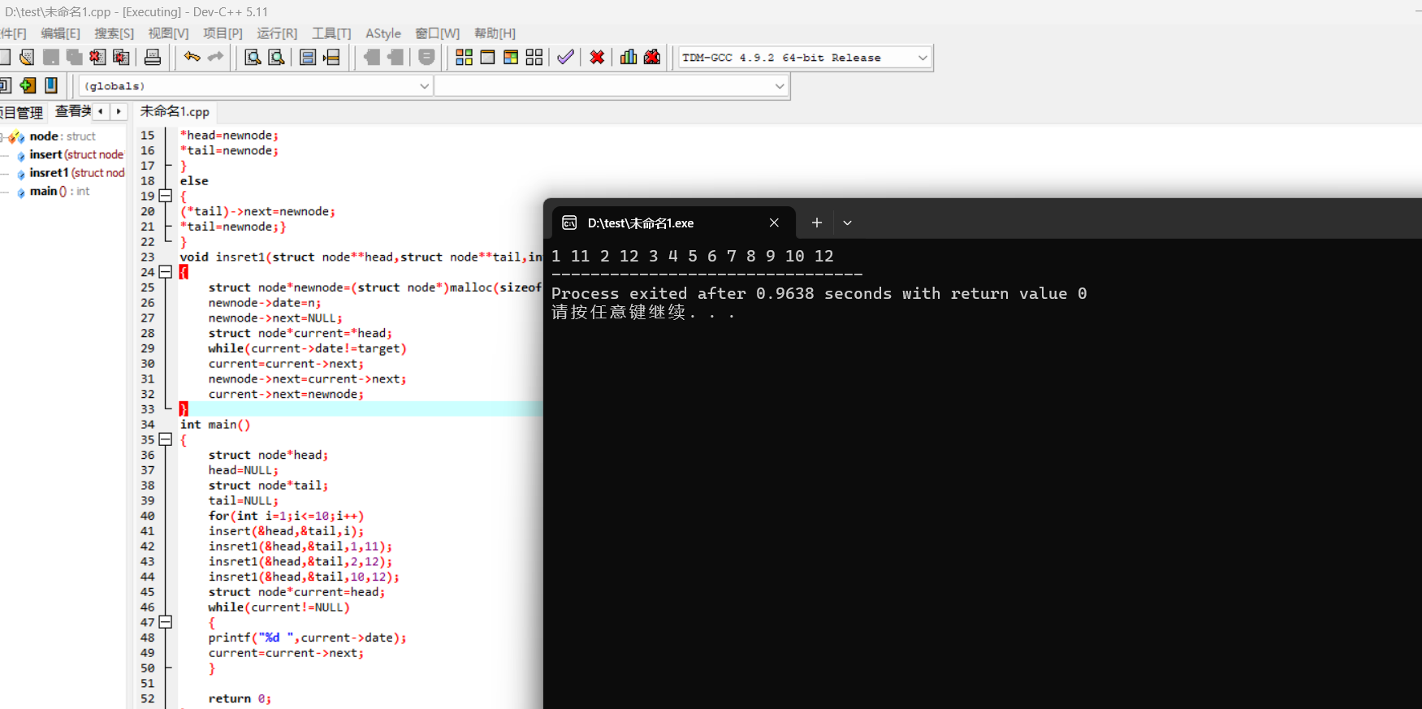Screen dimensions: 1422x709
Task: Click the Open file toolbar icon
Action: coord(27,57)
